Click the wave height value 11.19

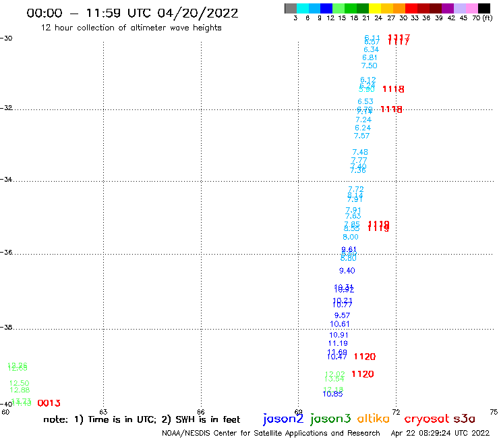pos(338,343)
